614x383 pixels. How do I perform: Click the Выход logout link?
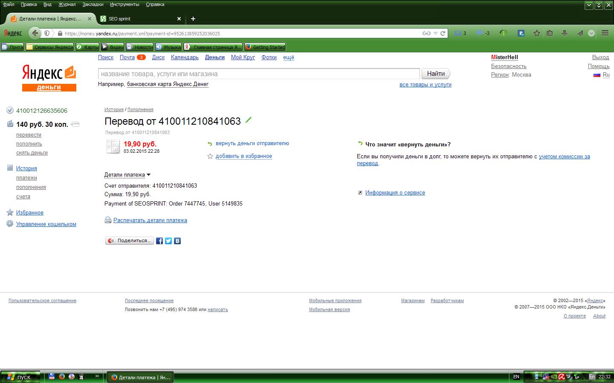pos(601,57)
